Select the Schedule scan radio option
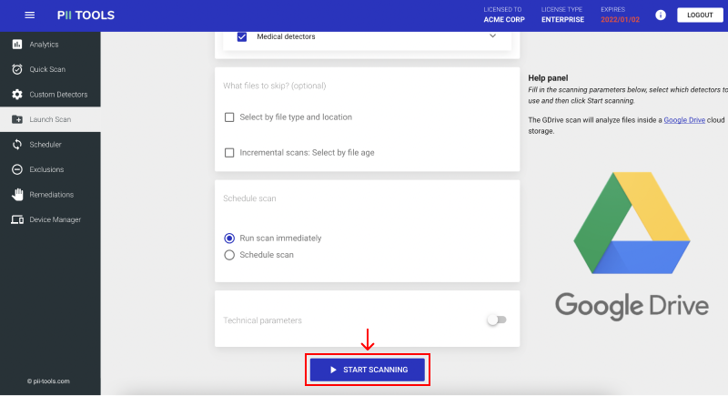 pyautogui.click(x=229, y=255)
